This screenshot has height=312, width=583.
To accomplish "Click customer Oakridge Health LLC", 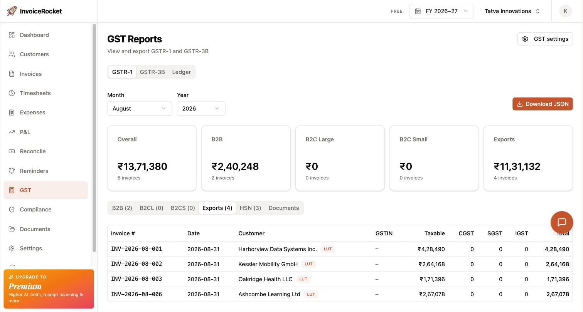I will pos(265,279).
